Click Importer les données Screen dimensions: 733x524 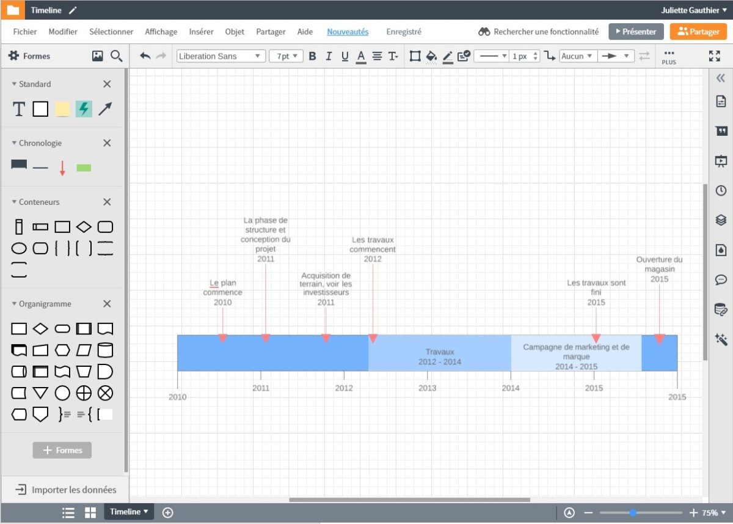tap(66, 490)
